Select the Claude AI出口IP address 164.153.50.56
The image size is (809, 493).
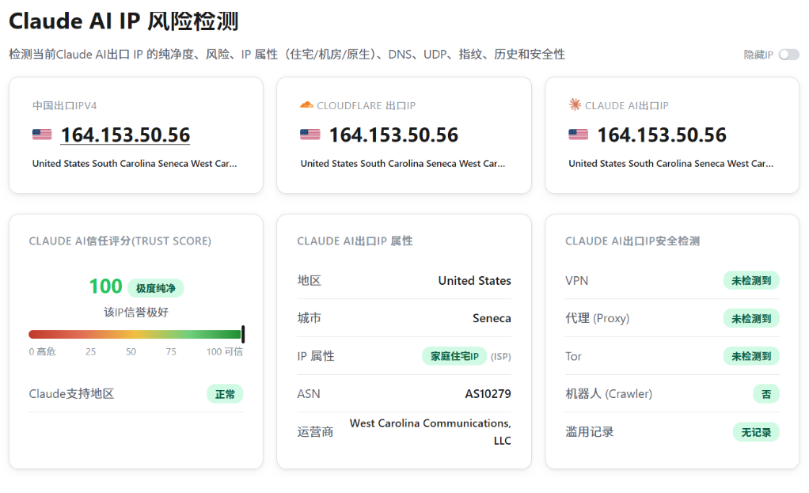(662, 135)
